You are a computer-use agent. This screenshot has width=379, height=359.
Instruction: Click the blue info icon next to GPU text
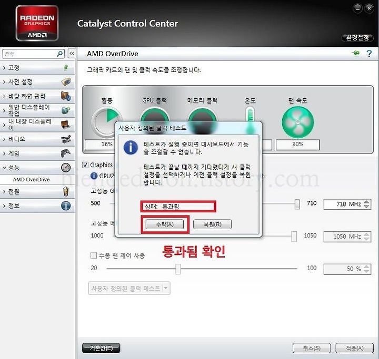(94, 176)
